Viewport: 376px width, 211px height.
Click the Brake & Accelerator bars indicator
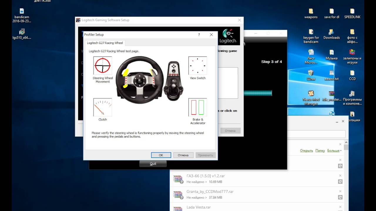point(197,107)
